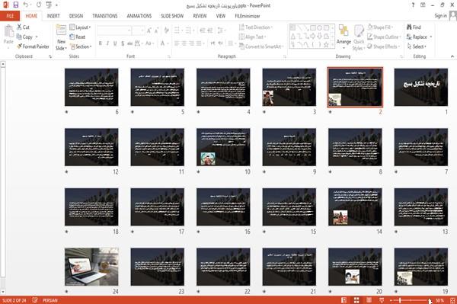The height and width of the screenshot is (304, 457).
Task: Click the Save icon in quick access toolbar
Action: coord(16,5)
